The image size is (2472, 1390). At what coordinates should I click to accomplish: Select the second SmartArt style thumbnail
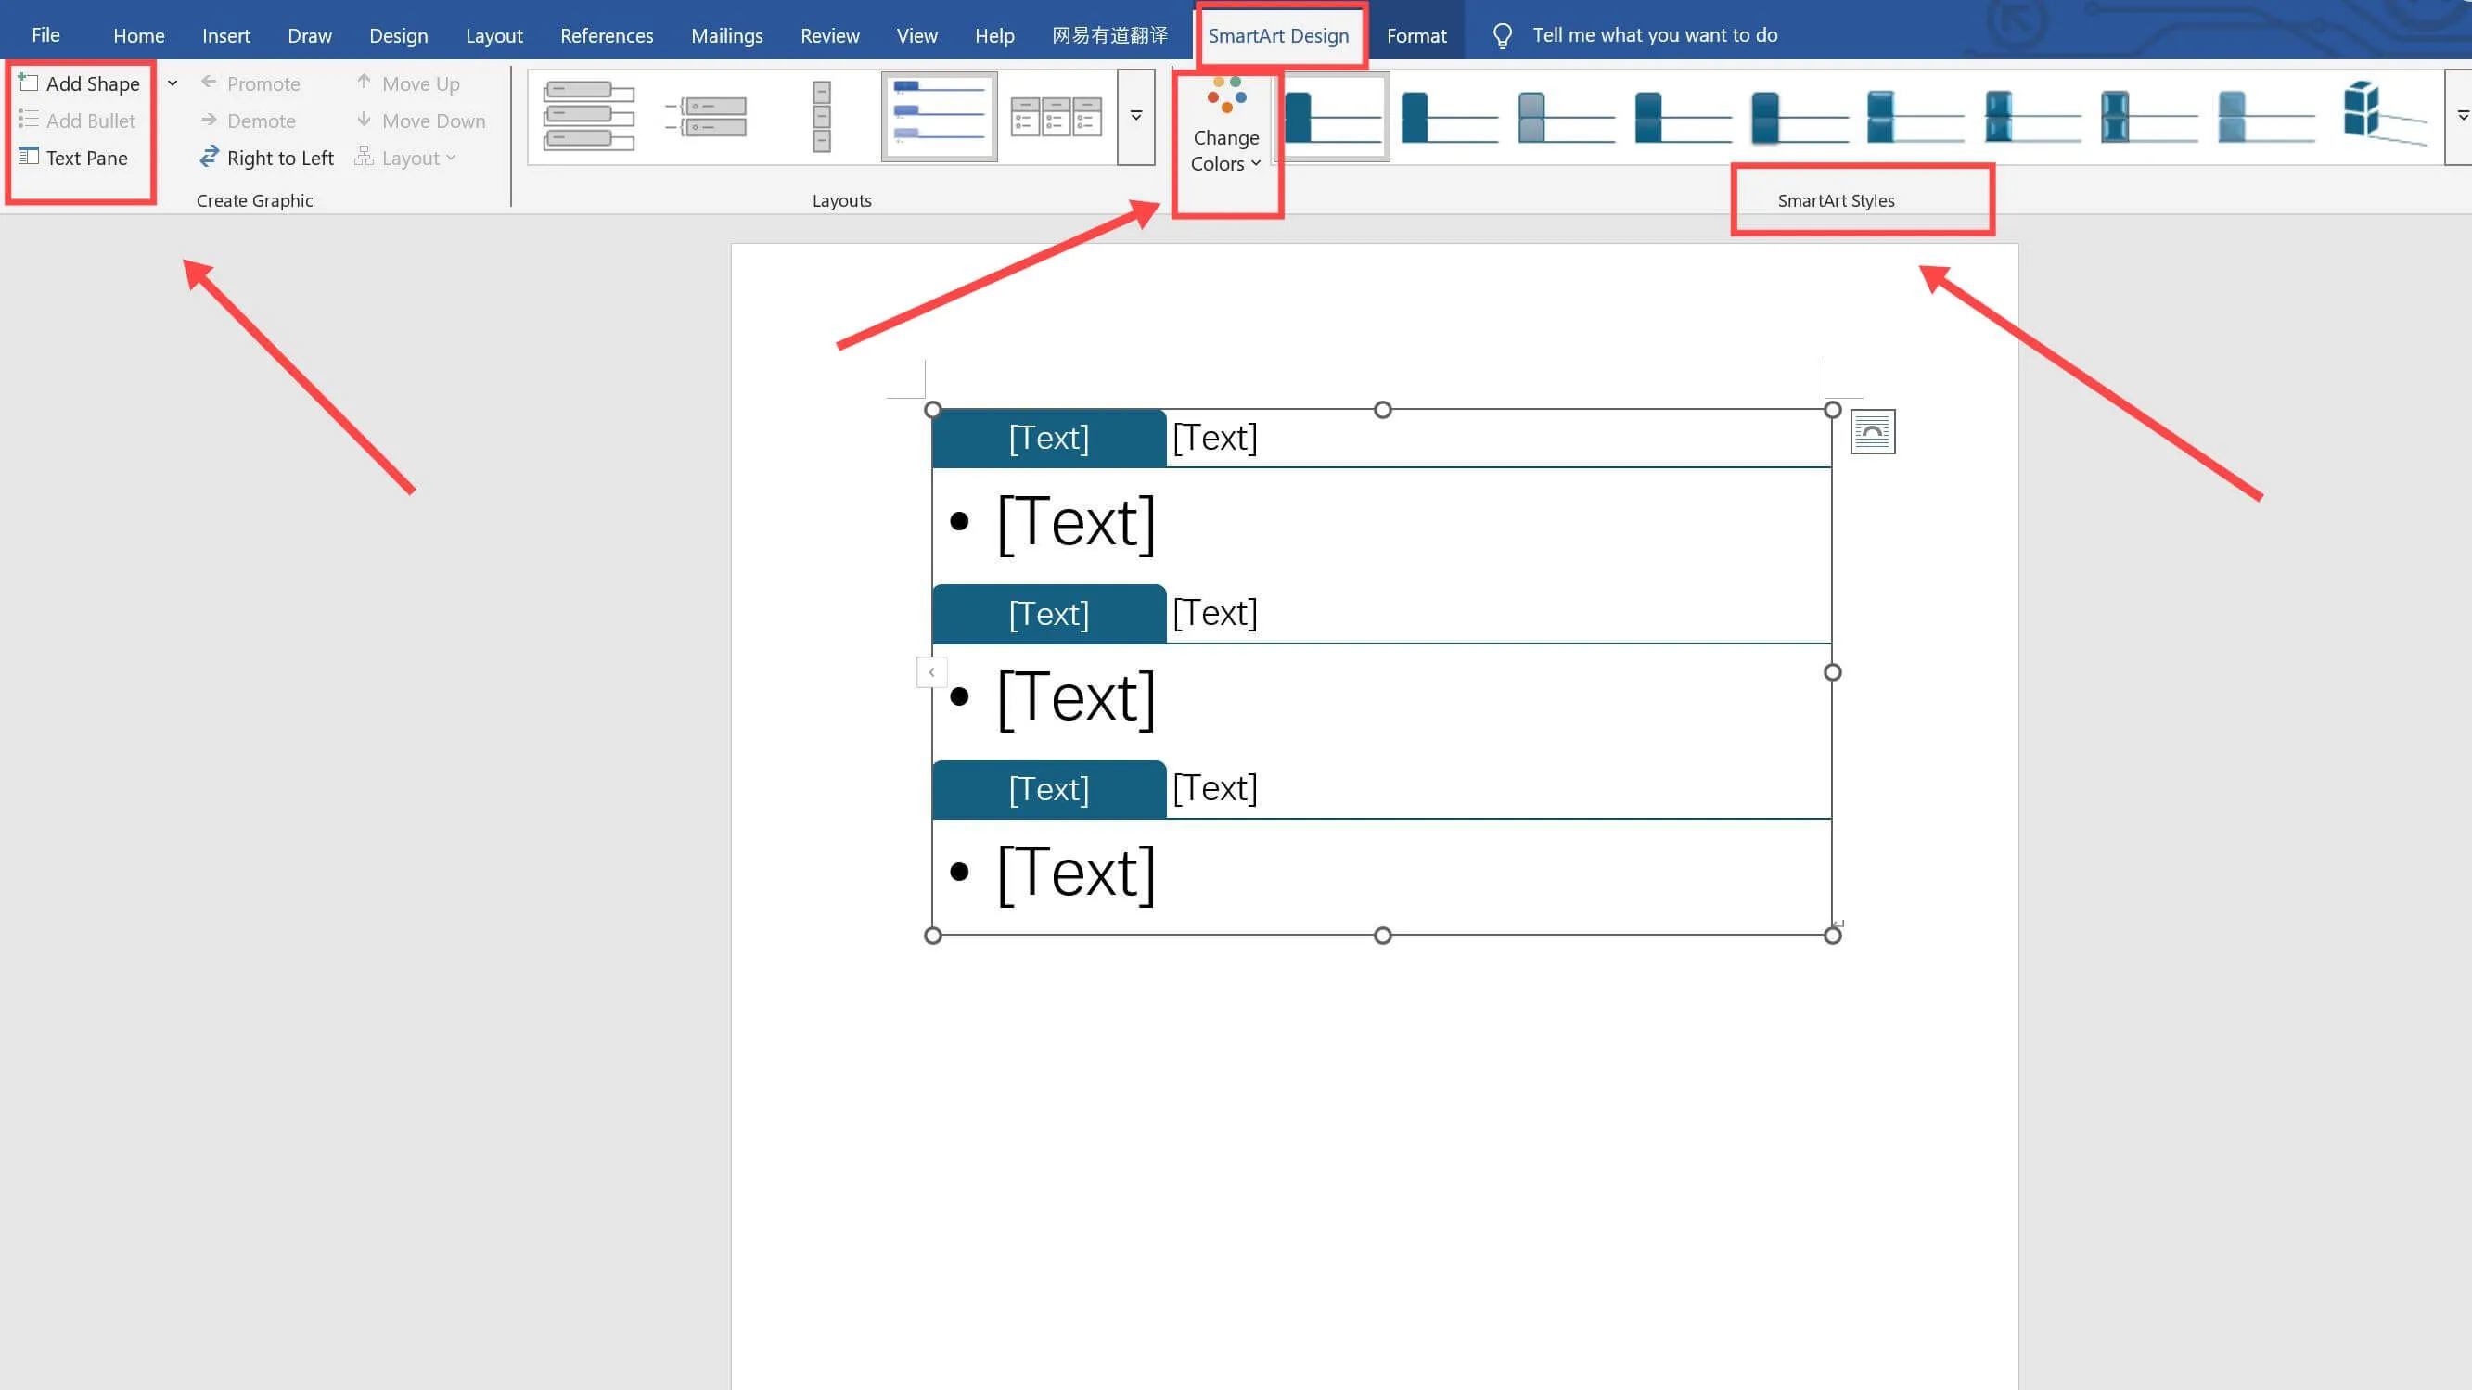pos(1448,116)
